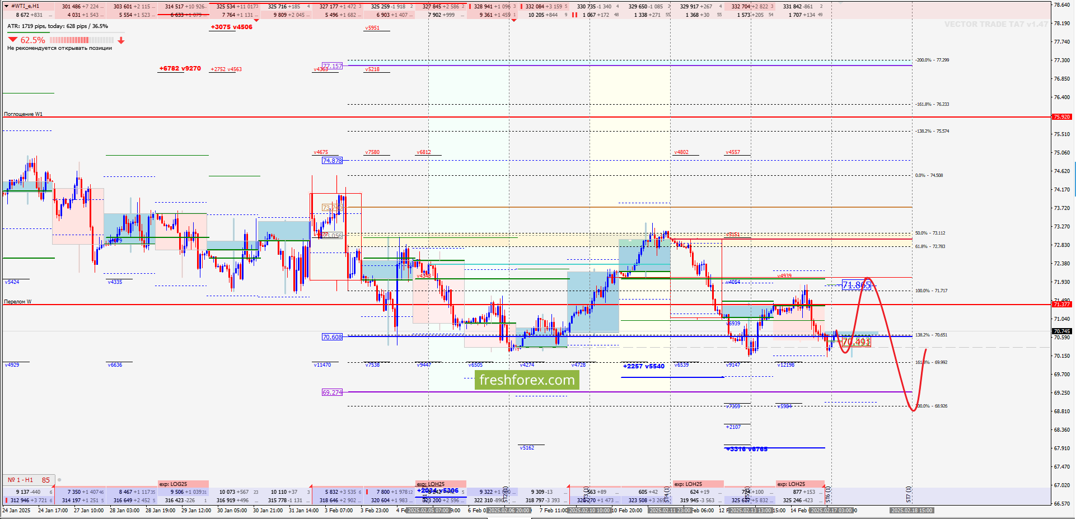Viewport: 1076px width, 519px height.
Task: Click the gray dot next to the № 1 - H1 button
Action: pos(59,480)
